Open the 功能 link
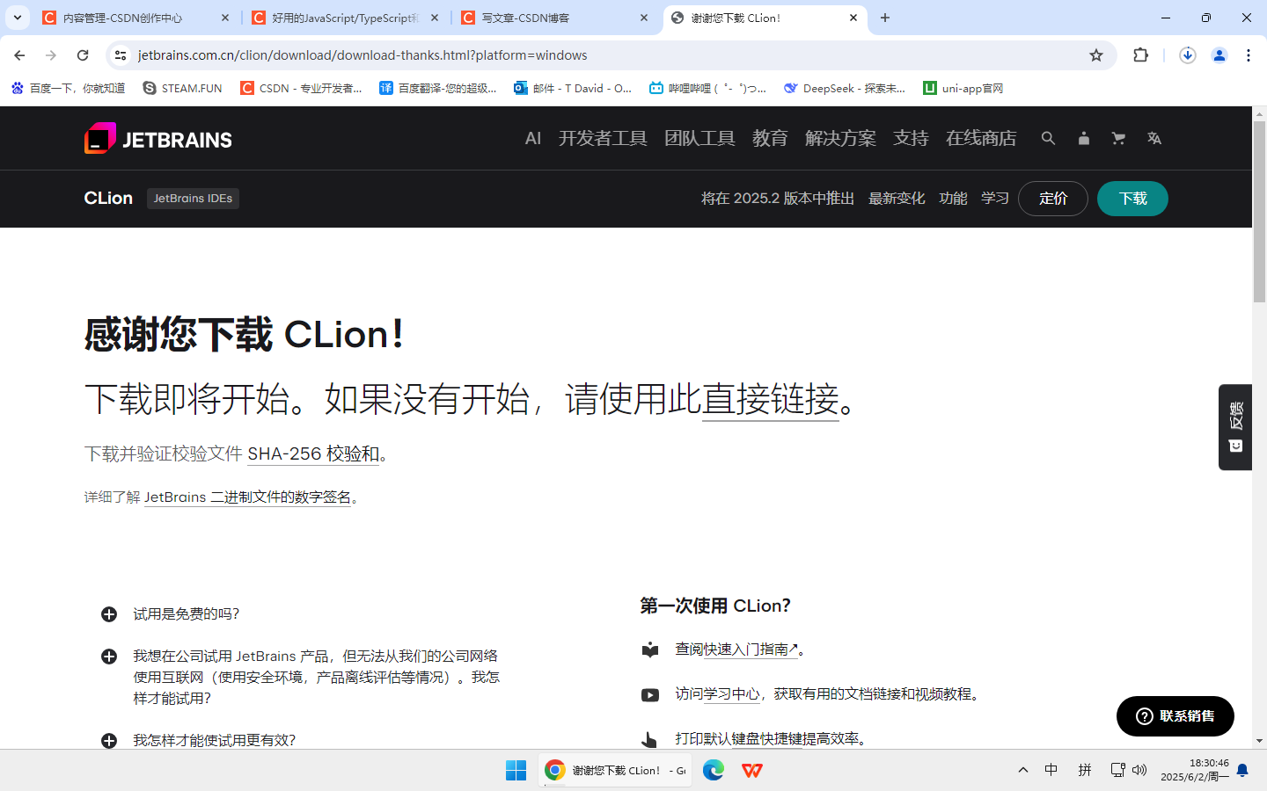Image resolution: width=1267 pixels, height=791 pixels. tap(953, 199)
